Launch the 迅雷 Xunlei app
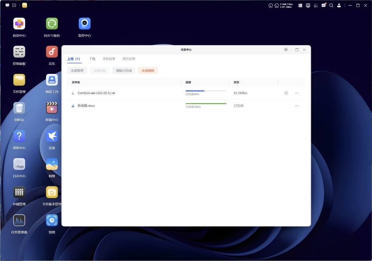 [x=52, y=136]
